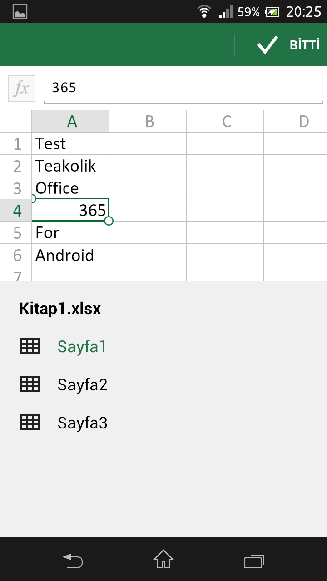This screenshot has width=327, height=581.
Task: Select the Sayfa1 sheet
Action: 82,346
